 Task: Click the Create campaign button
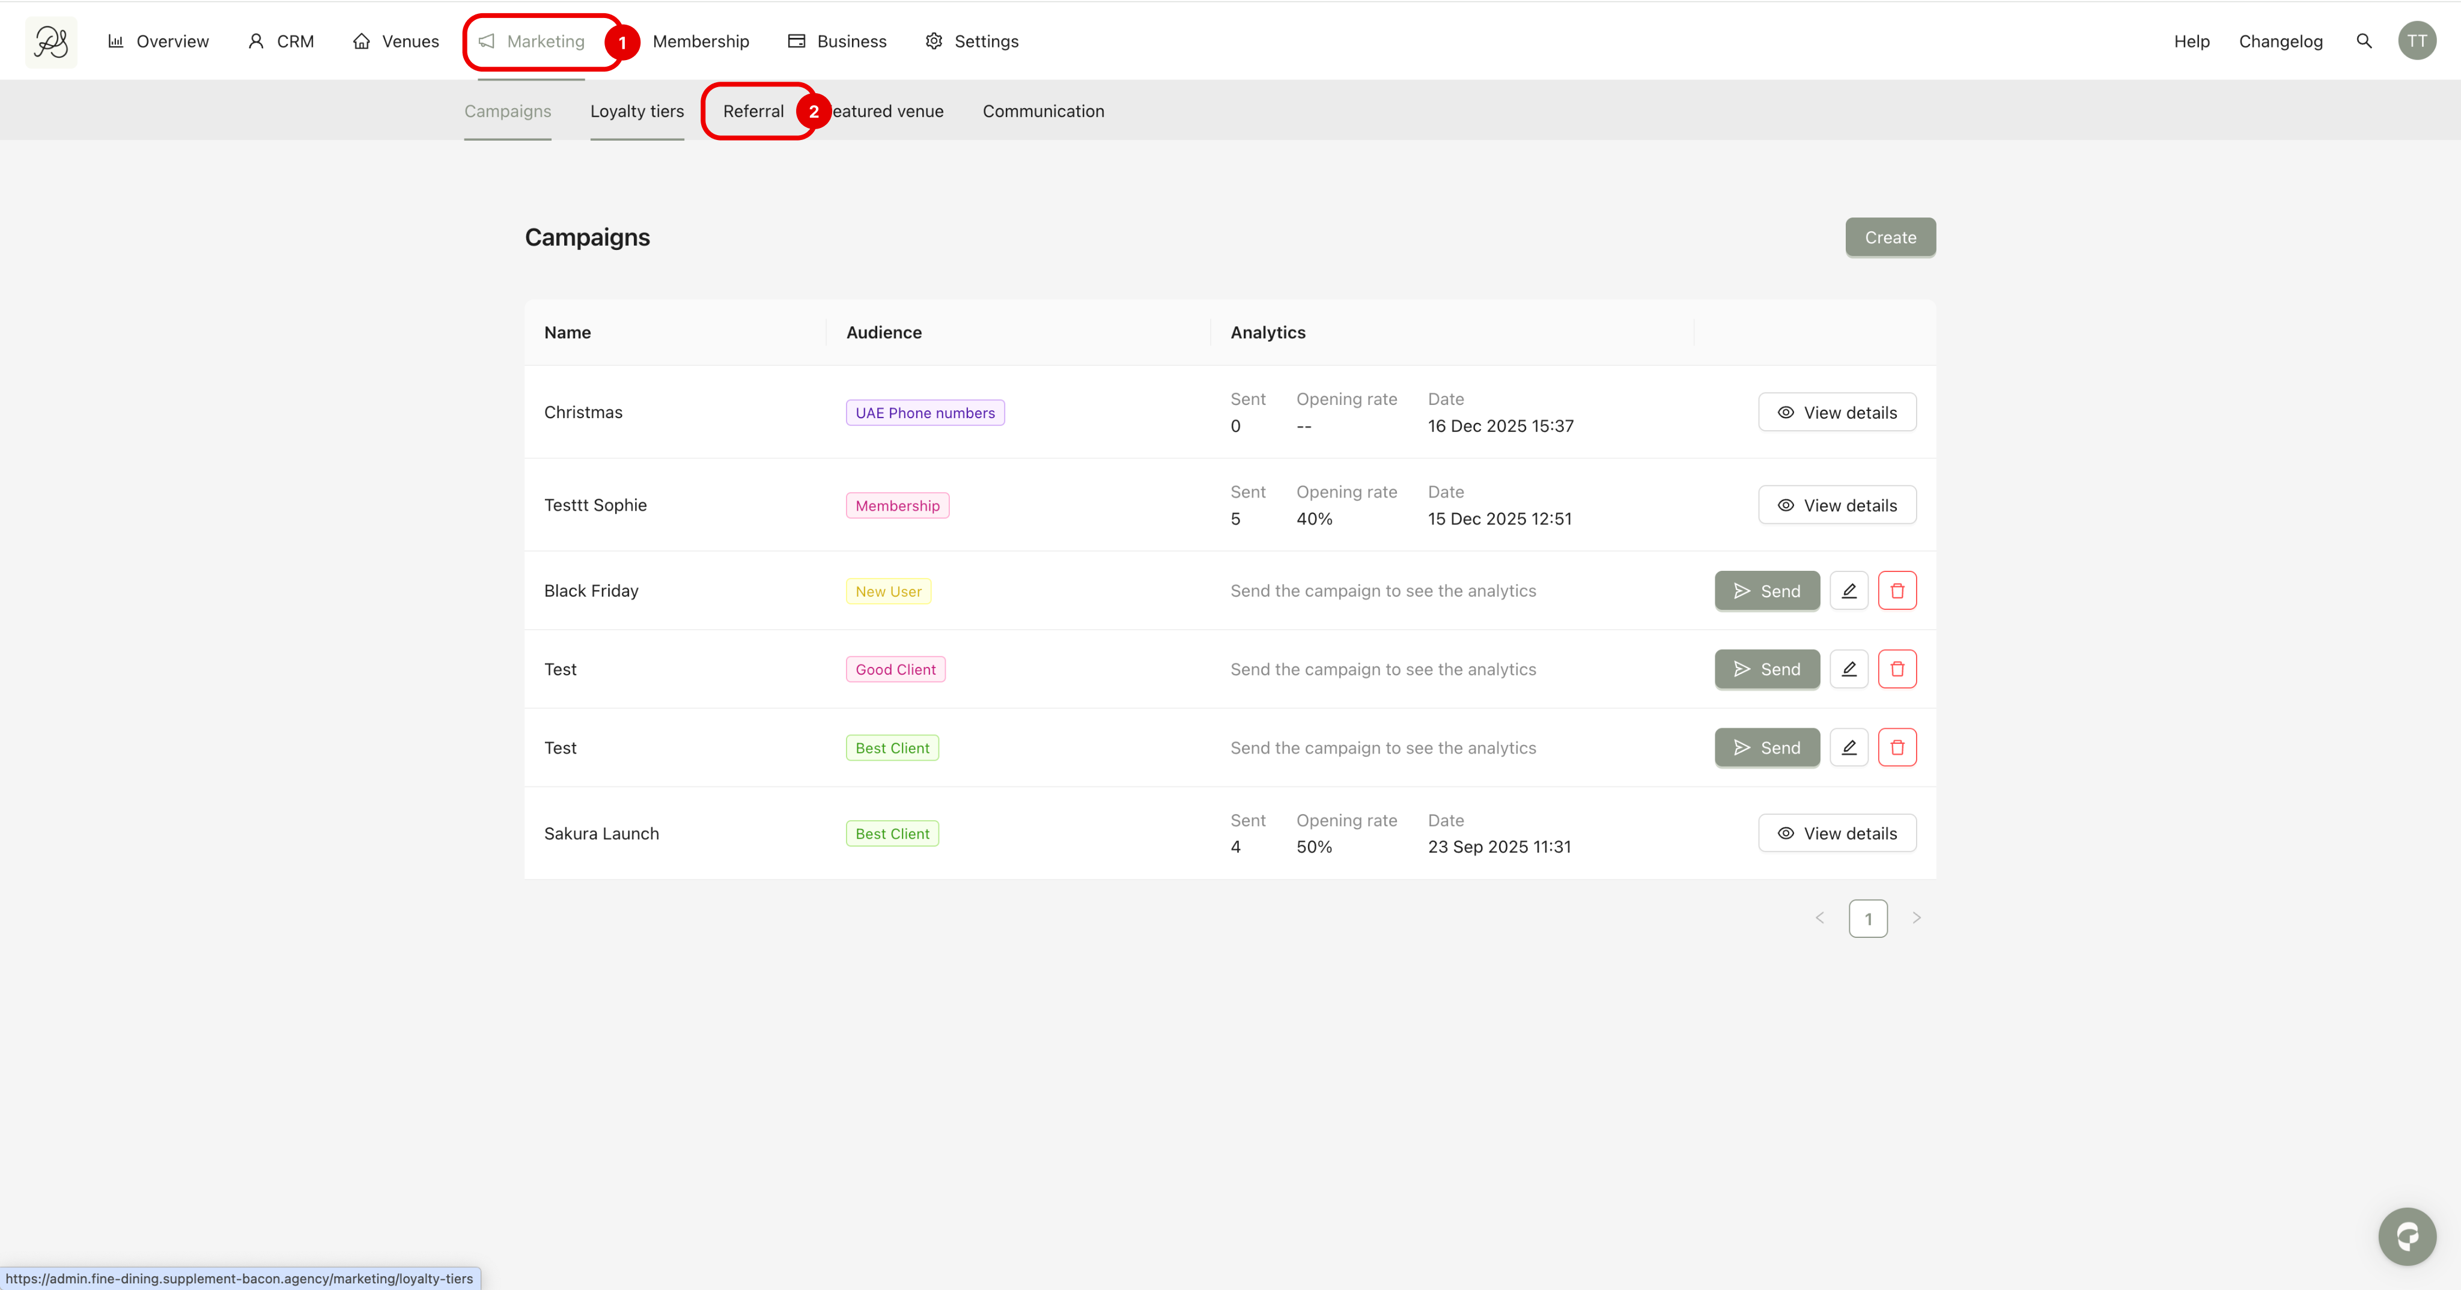click(x=1890, y=237)
